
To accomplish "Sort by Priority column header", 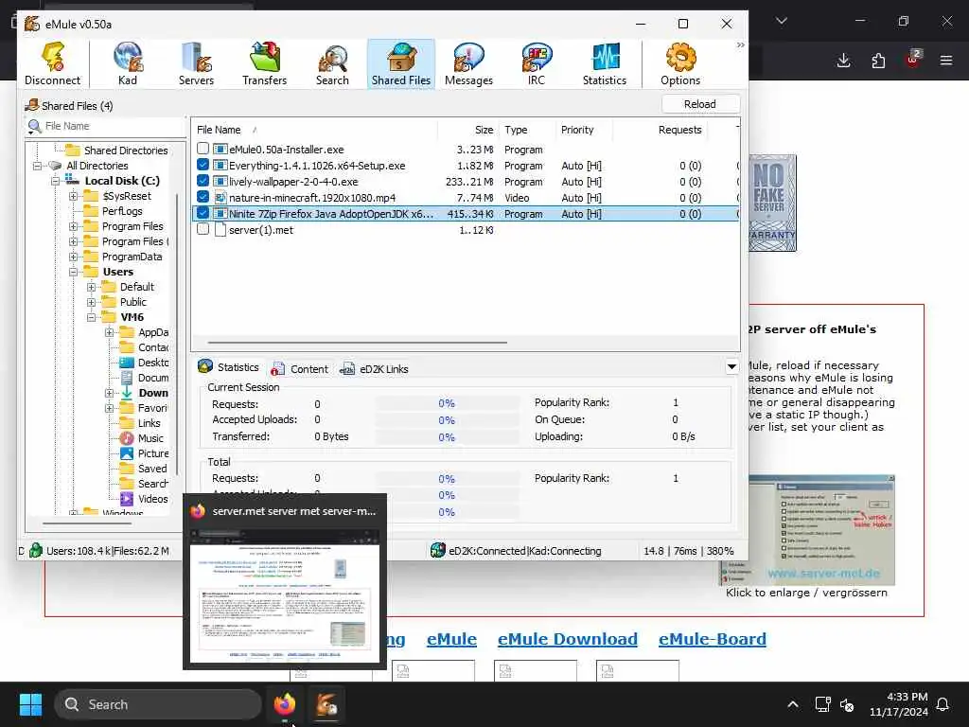I will (577, 130).
